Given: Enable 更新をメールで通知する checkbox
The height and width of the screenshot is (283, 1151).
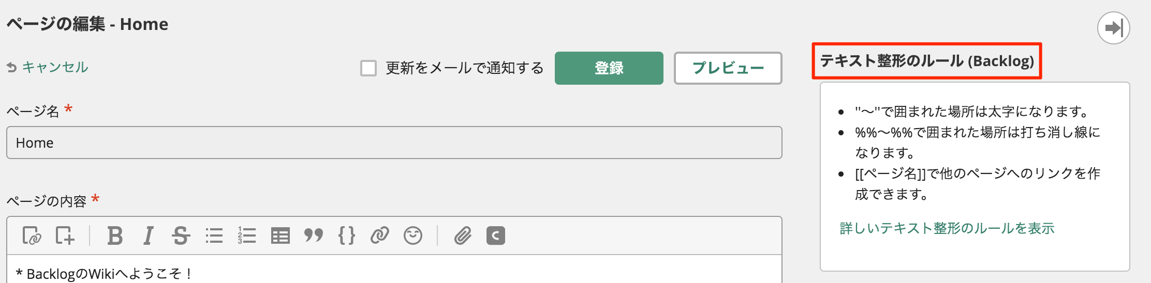Looking at the screenshot, I should point(368,68).
